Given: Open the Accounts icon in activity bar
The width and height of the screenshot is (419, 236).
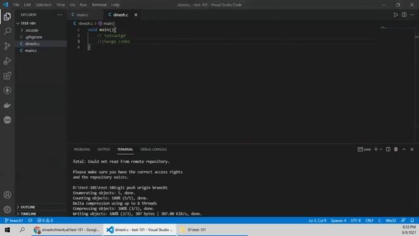Looking at the screenshot, I should [x=7, y=195].
